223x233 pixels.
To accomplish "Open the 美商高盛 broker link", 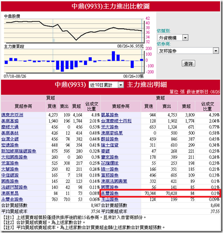I will click(10, 121).
